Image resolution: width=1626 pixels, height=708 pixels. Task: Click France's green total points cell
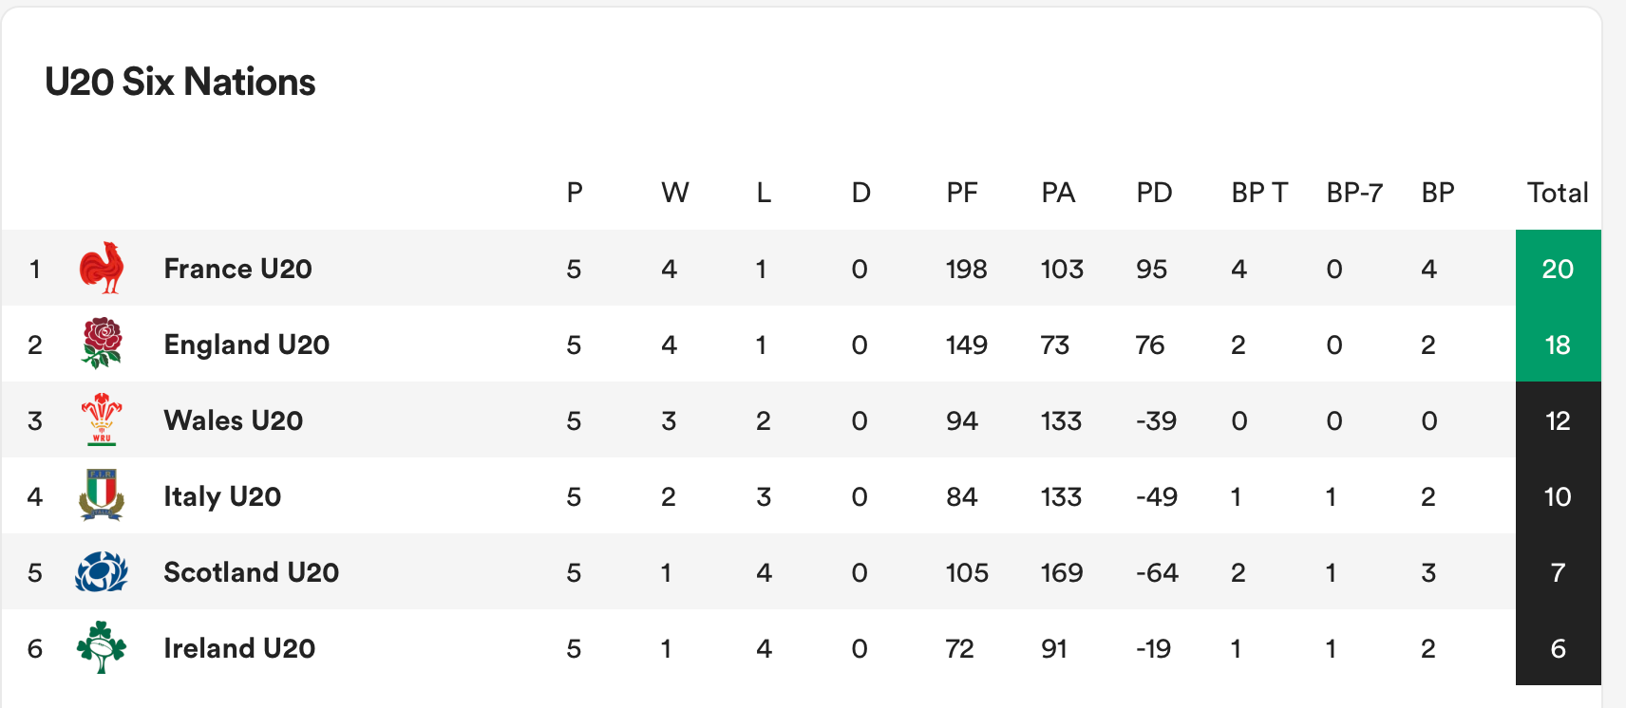(1558, 269)
